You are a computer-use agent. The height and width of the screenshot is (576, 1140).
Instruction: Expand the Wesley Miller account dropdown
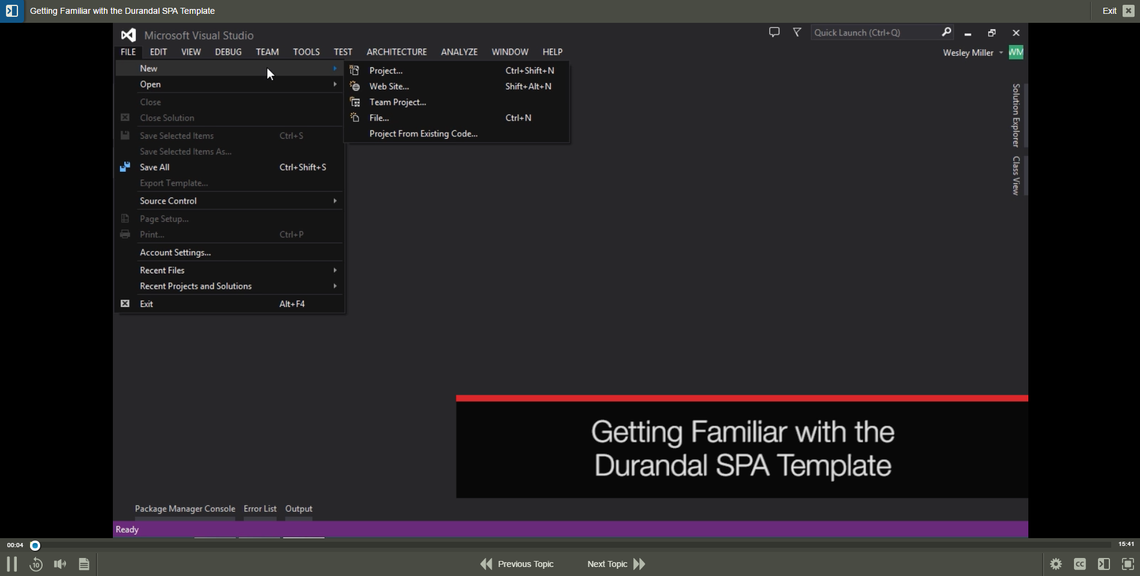click(1001, 53)
